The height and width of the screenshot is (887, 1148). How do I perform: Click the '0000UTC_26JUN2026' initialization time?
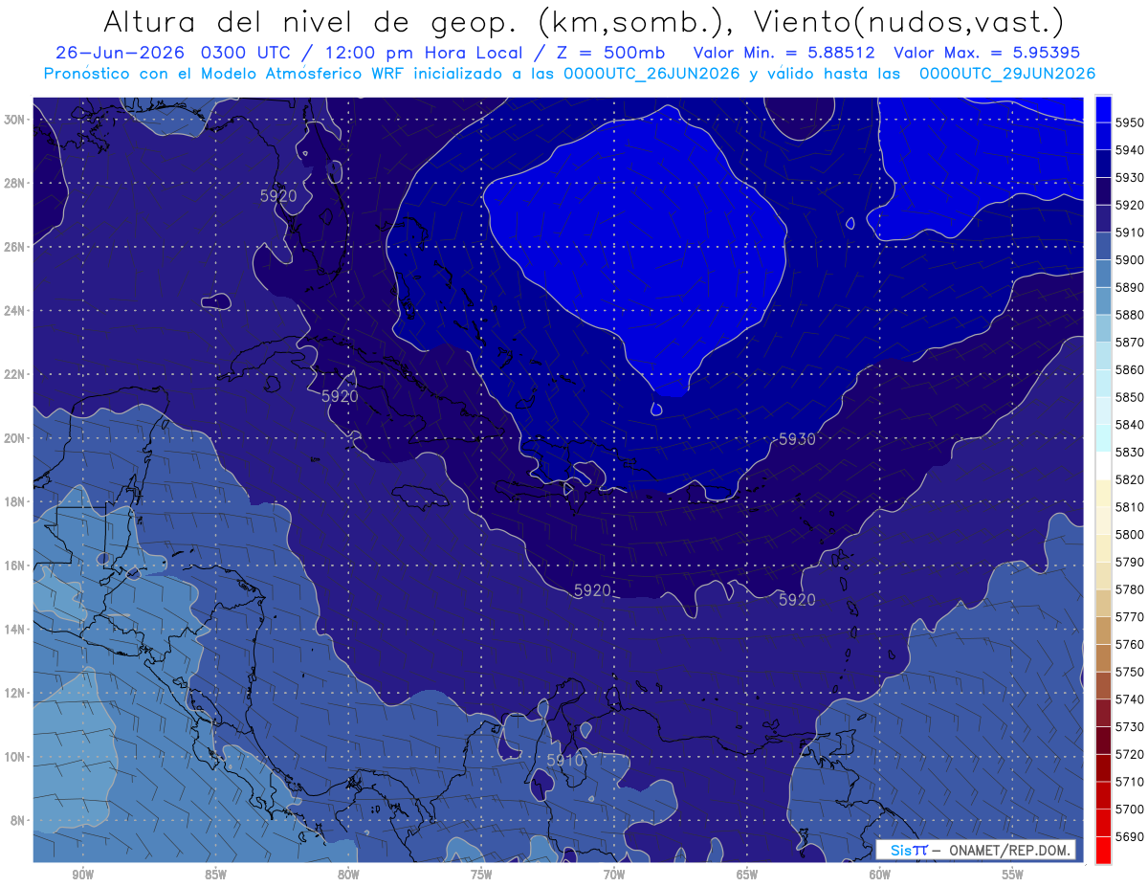point(653,74)
